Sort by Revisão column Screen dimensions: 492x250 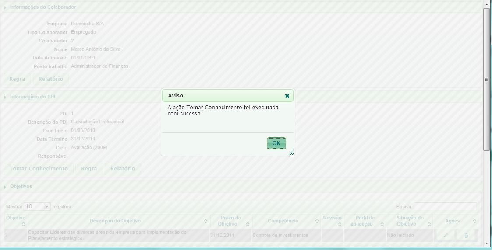click(332, 221)
